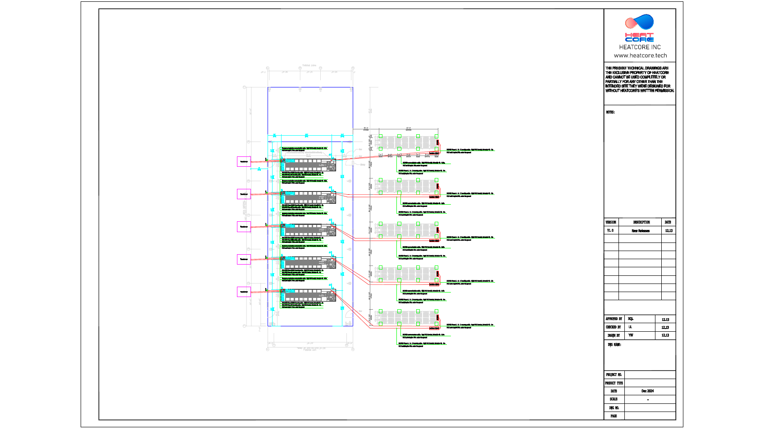The height and width of the screenshot is (430, 764).
Task: Select the V1.0 version cell
Action: (610, 230)
